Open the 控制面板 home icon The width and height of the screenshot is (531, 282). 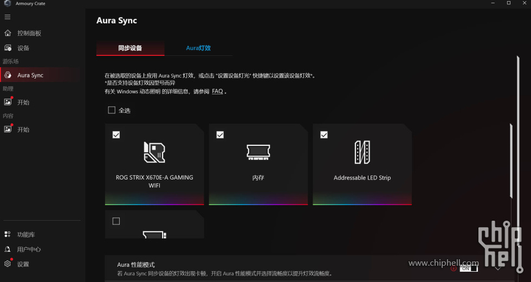pyautogui.click(x=8, y=33)
